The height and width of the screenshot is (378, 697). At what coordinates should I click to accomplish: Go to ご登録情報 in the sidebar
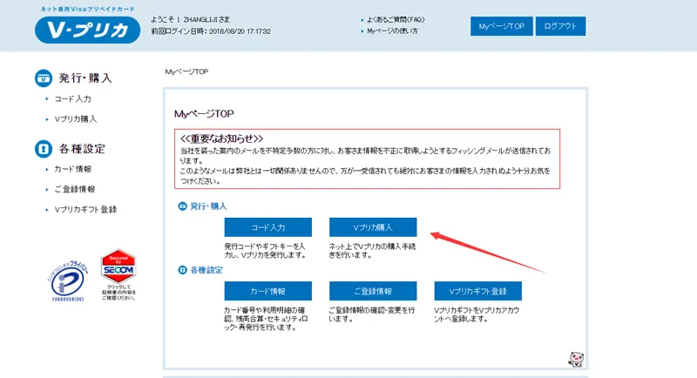coord(75,189)
